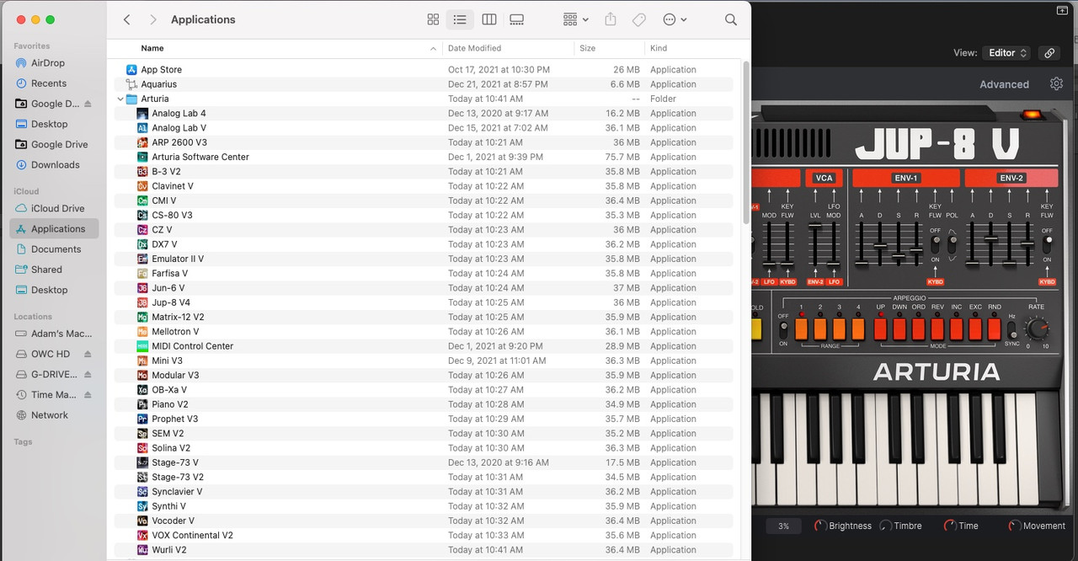Select the Arturia Software Center icon
Screen dimensions: 1078x561
tap(142, 157)
